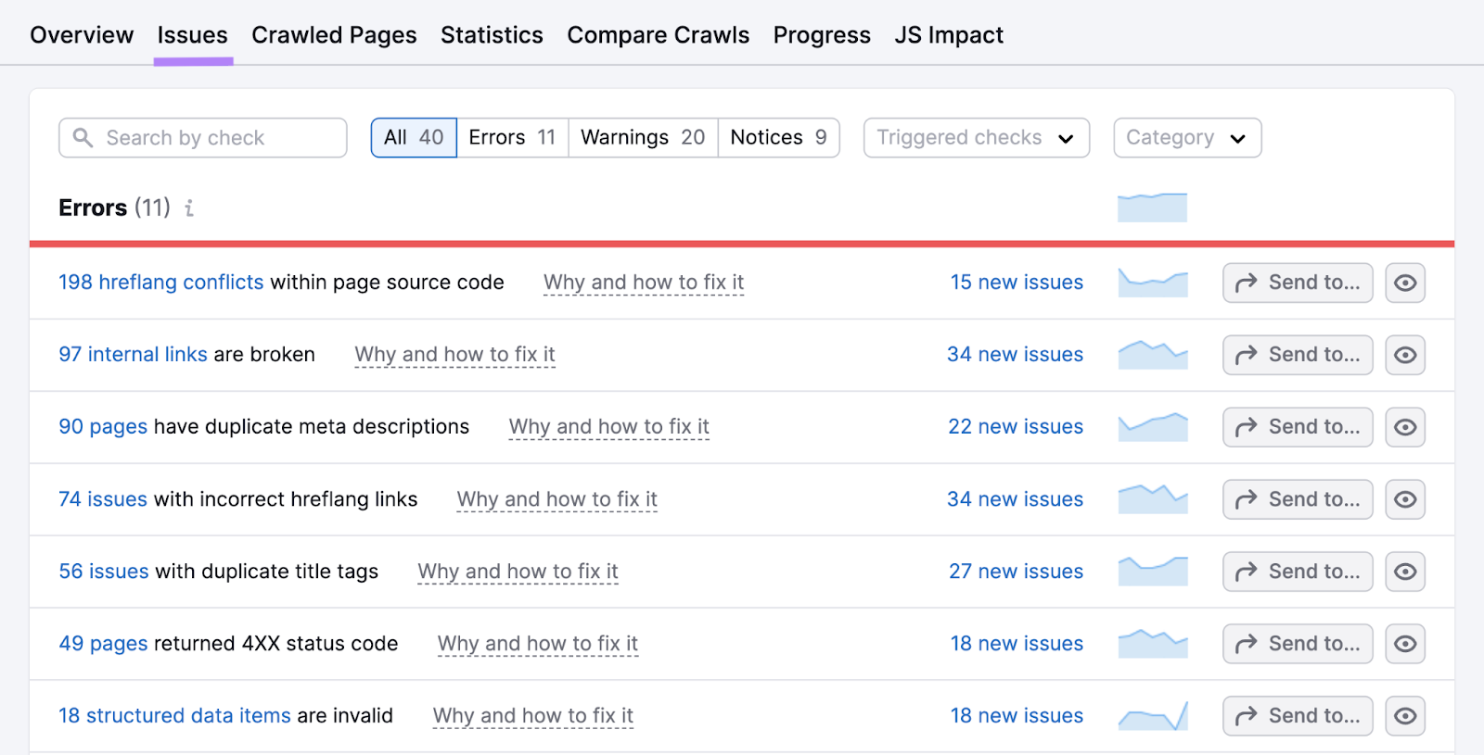Open the Overview tab

[x=82, y=35]
